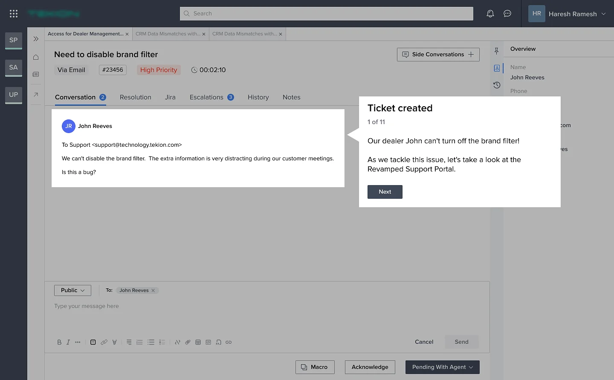The width and height of the screenshot is (614, 380).
Task: Insert a bulleted list
Action: [x=151, y=342]
